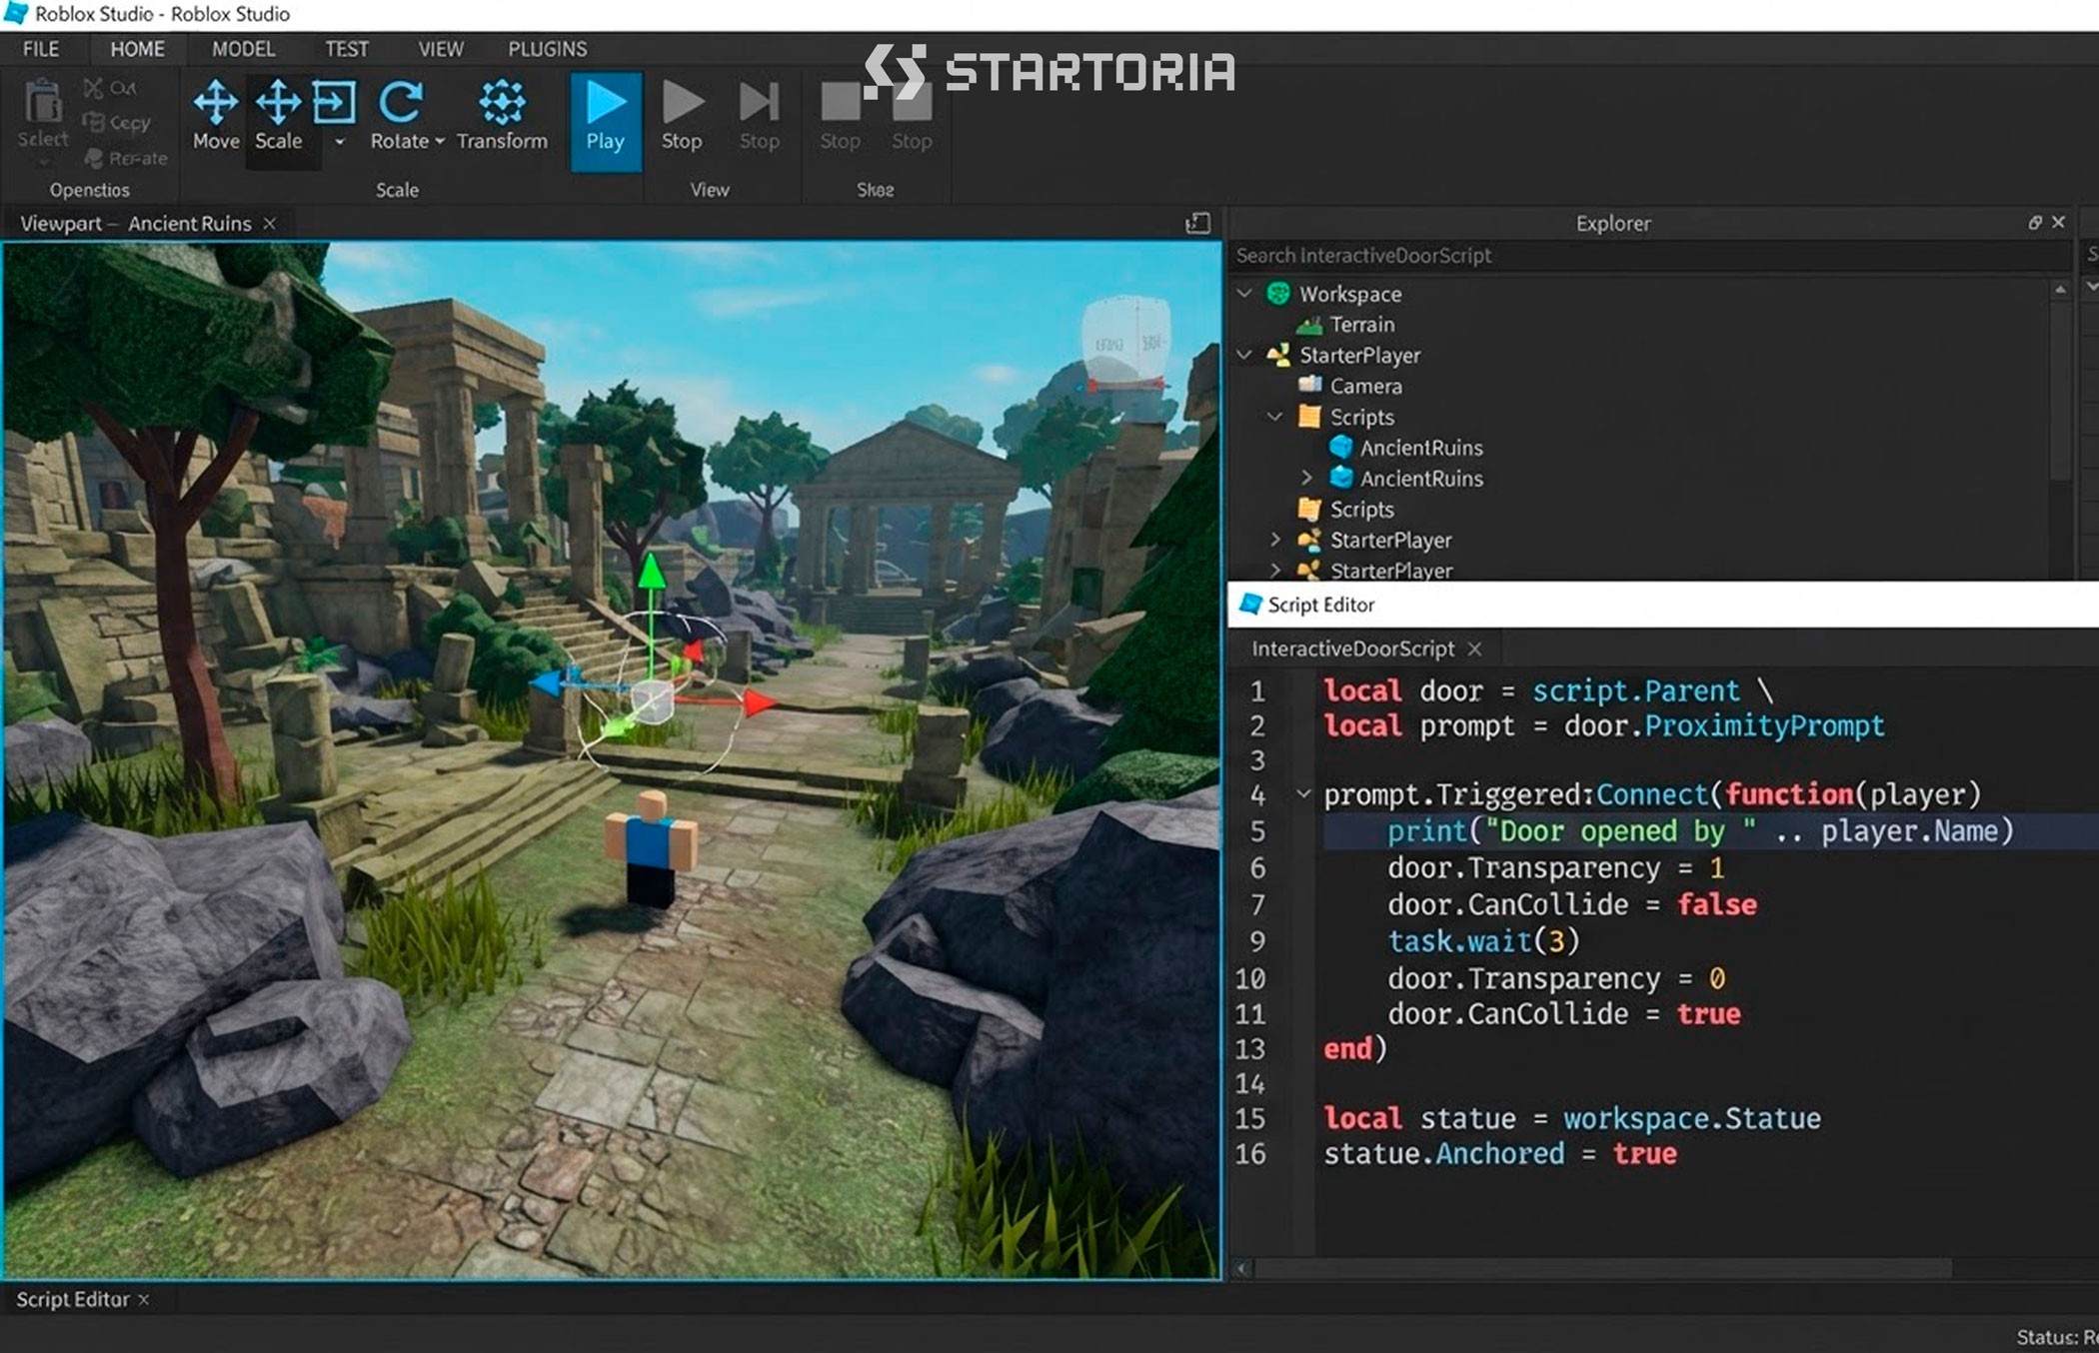
Task: Click code line 'local door = script.Parent'
Action: click(1548, 691)
